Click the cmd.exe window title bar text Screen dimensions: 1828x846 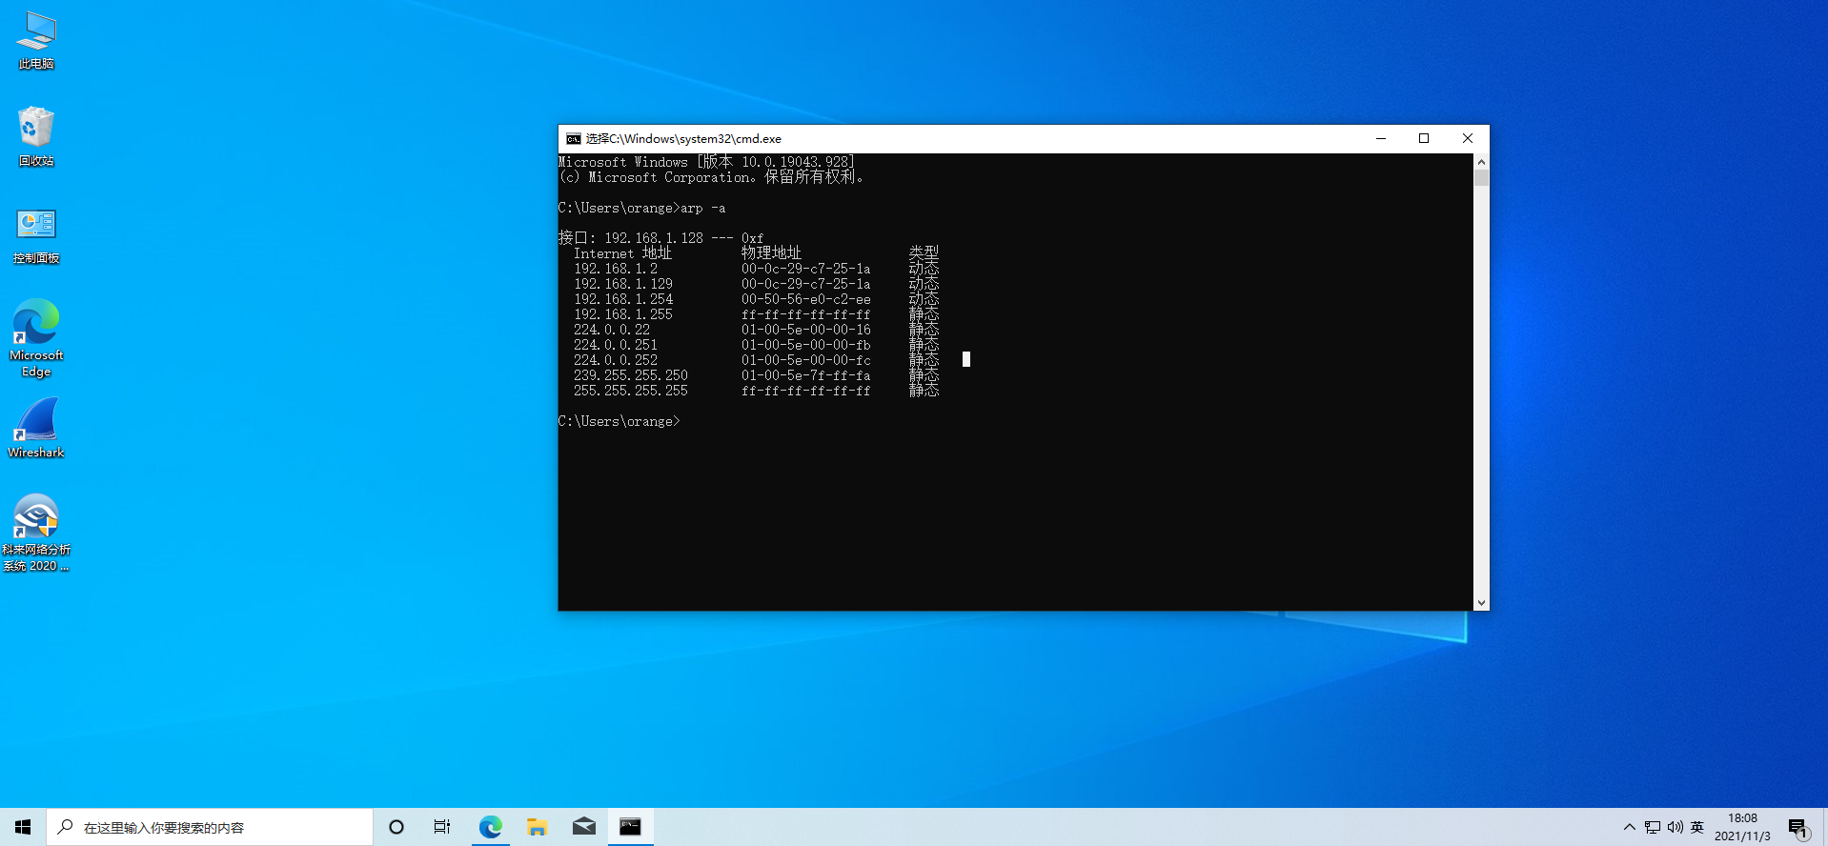(x=683, y=139)
